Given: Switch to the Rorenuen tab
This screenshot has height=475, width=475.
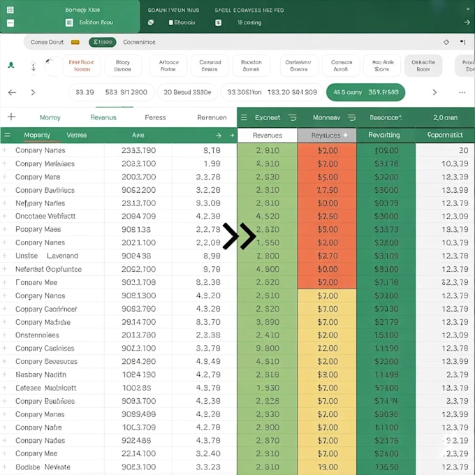Looking at the screenshot, I should point(212,117).
